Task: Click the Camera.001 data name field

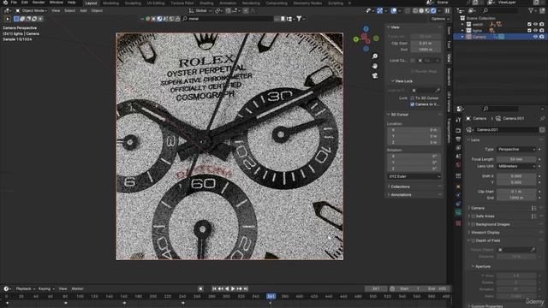Action: pyautogui.click(x=507, y=130)
